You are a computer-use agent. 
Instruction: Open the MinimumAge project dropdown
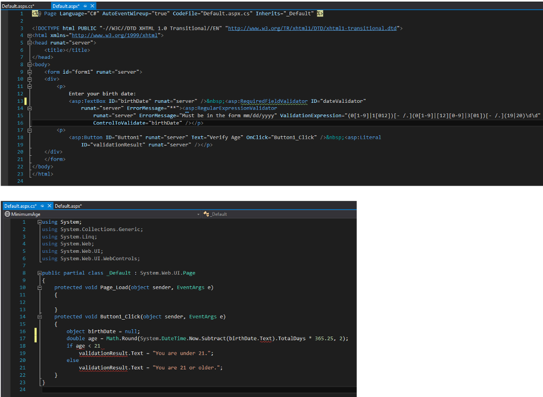[198, 214]
